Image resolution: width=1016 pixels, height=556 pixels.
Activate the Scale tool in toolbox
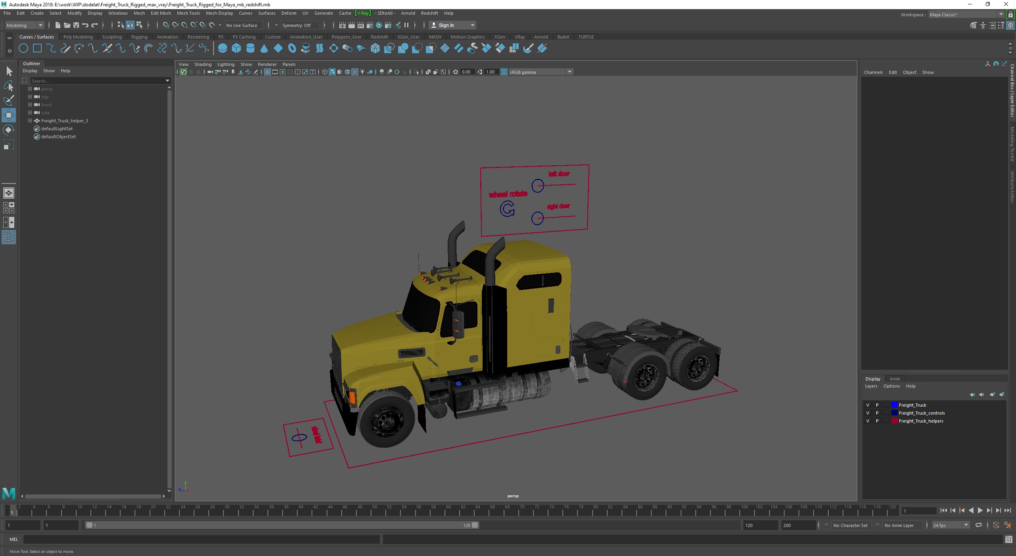pyautogui.click(x=9, y=145)
